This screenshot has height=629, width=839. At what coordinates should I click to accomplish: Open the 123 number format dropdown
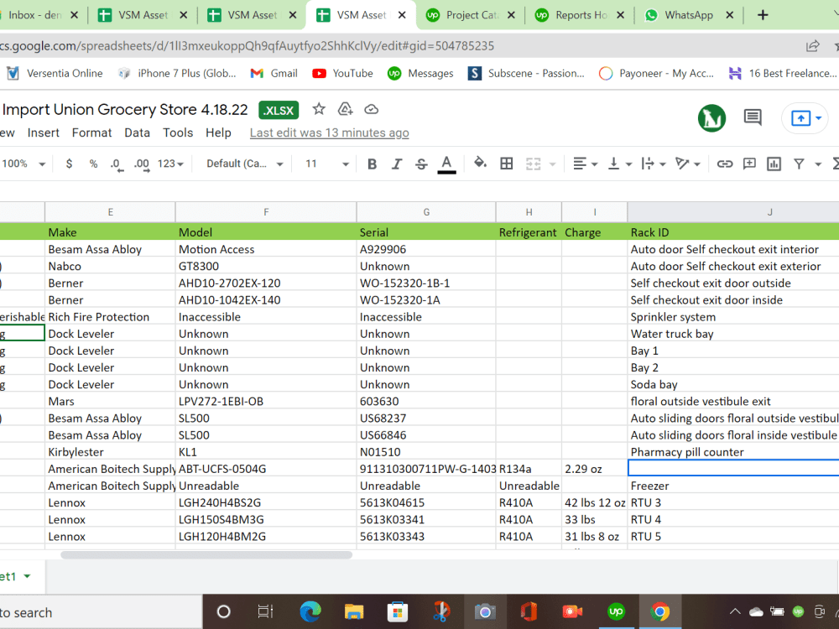(170, 164)
